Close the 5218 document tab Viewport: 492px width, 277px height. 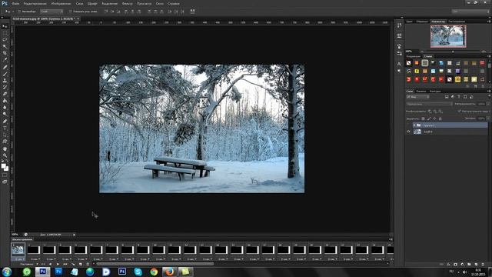click(x=78, y=18)
